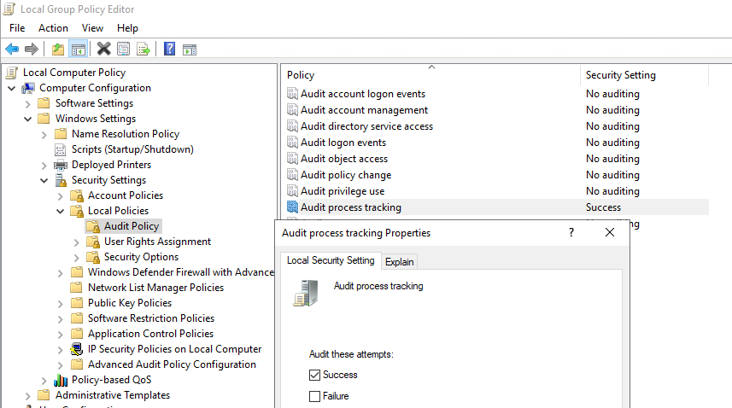Click the Scripts (Startup/Shutdown) icon
The width and height of the screenshot is (732, 408).
(61, 149)
